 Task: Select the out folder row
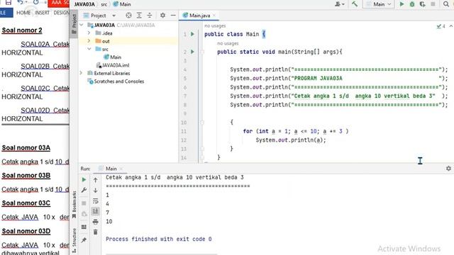click(128, 41)
